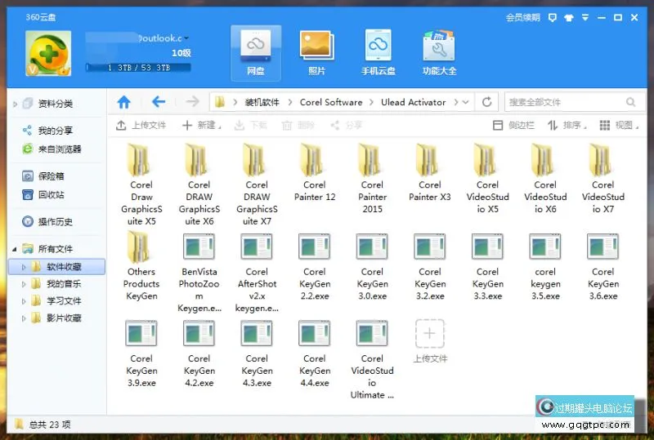Toggle the 侧边栏 sidebar panel
Viewport: 654px width, 440px height.
tap(513, 125)
